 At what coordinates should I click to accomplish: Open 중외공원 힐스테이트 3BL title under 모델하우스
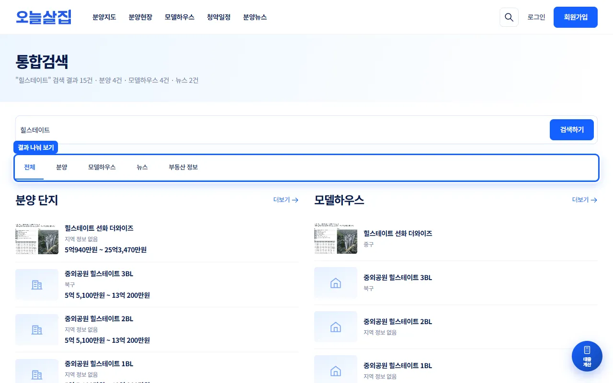point(398,278)
